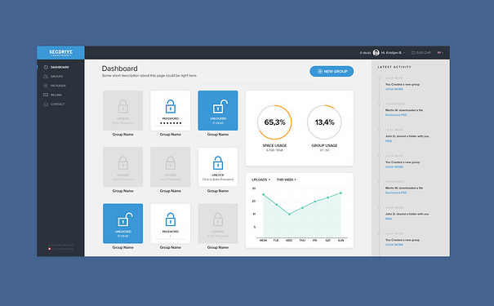Image resolution: width=494 pixels, height=306 pixels.
Task: Click the user avatar in top bar
Action: [376, 52]
